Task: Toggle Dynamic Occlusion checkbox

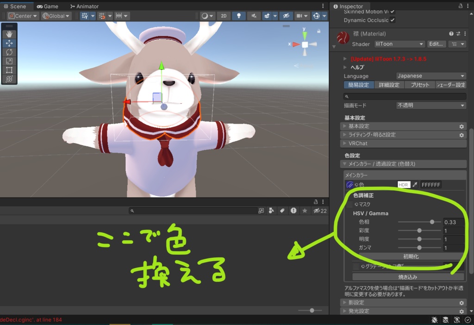Action: (x=393, y=20)
